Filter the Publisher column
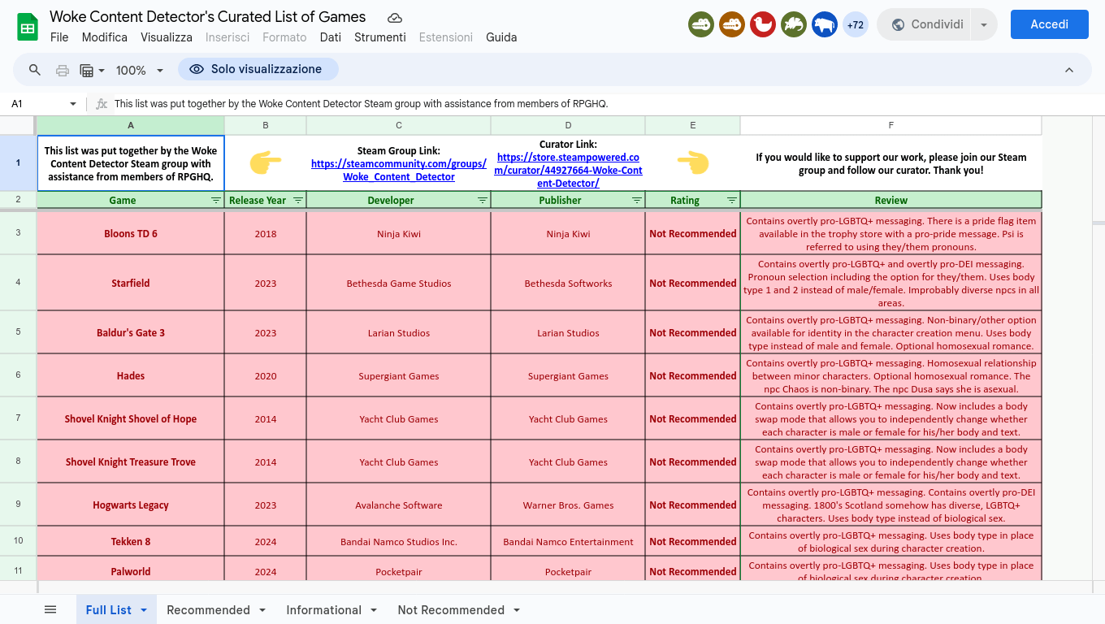The width and height of the screenshot is (1105, 624). (x=637, y=200)
